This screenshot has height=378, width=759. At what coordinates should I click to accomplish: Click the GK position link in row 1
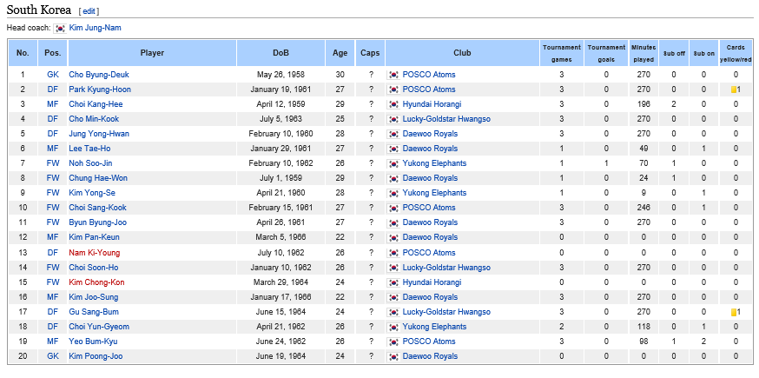click(53, 75)
